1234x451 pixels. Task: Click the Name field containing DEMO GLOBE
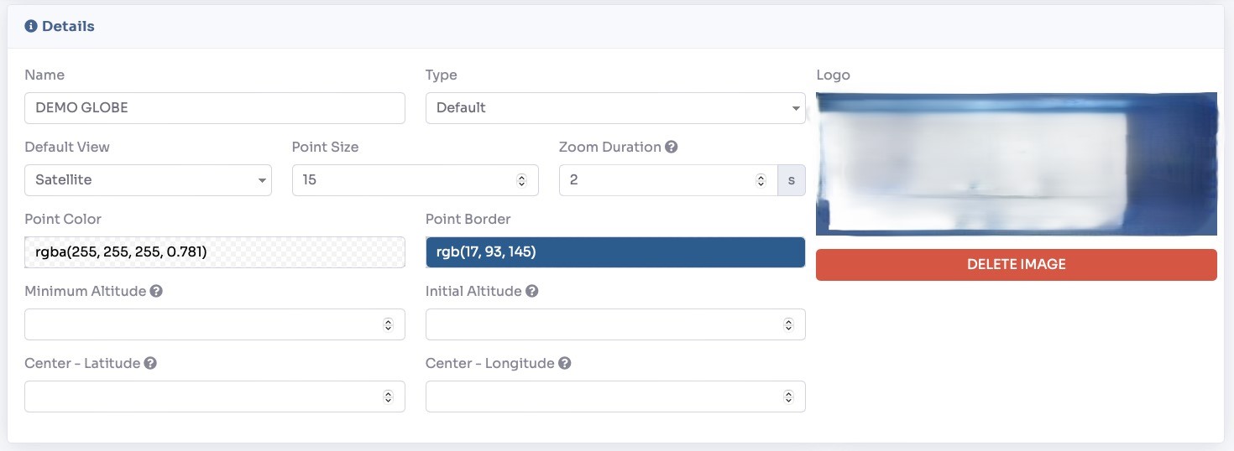point(215,108)
